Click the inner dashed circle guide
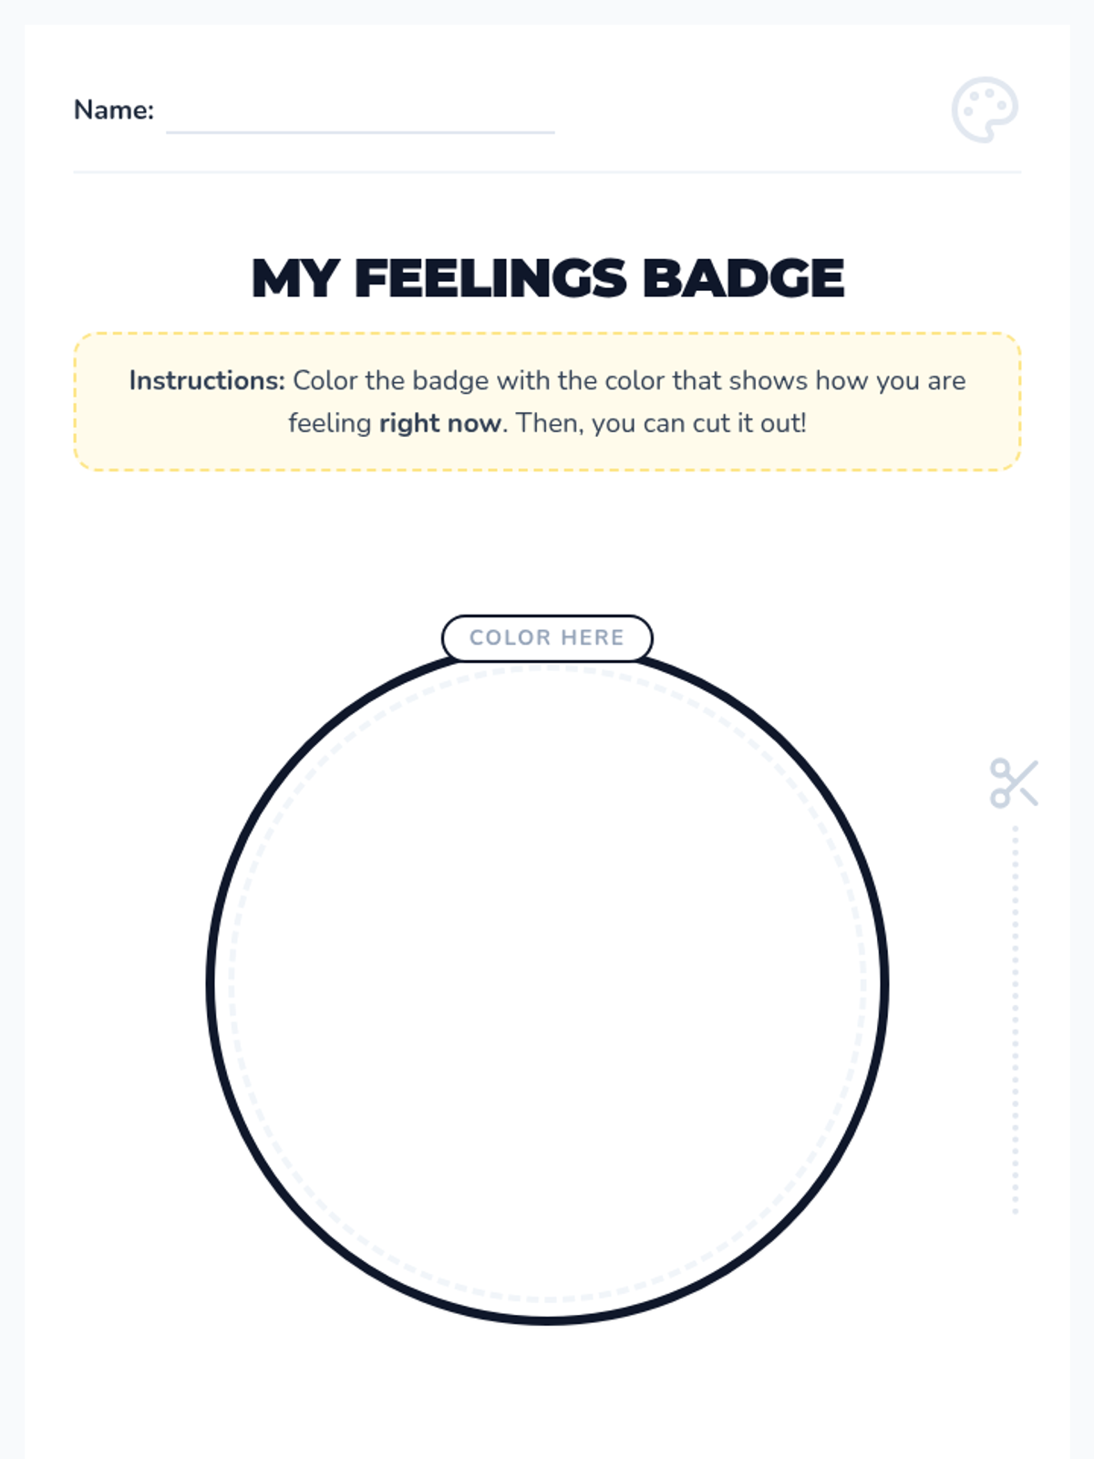The height and width of the screenshot is (1459, 1094). click(x=231, y=985)
